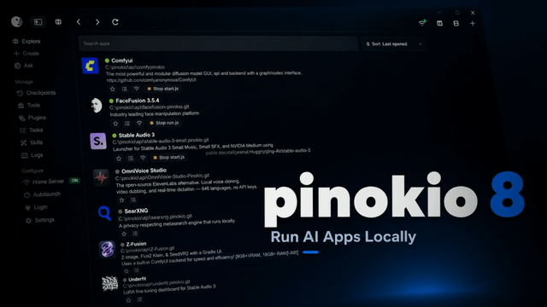Open the FaceFusion 3.5.4 title
This screenshot has width=547, height=307.
[x=138, y=101]
